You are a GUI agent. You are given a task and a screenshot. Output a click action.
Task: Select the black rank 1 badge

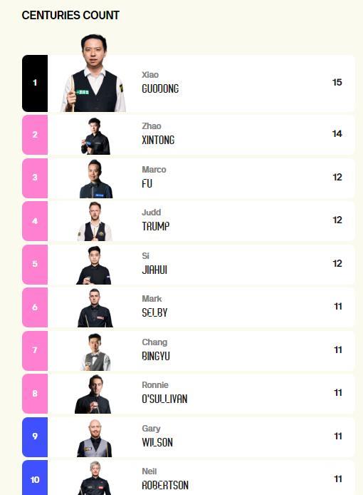(35, 83)
